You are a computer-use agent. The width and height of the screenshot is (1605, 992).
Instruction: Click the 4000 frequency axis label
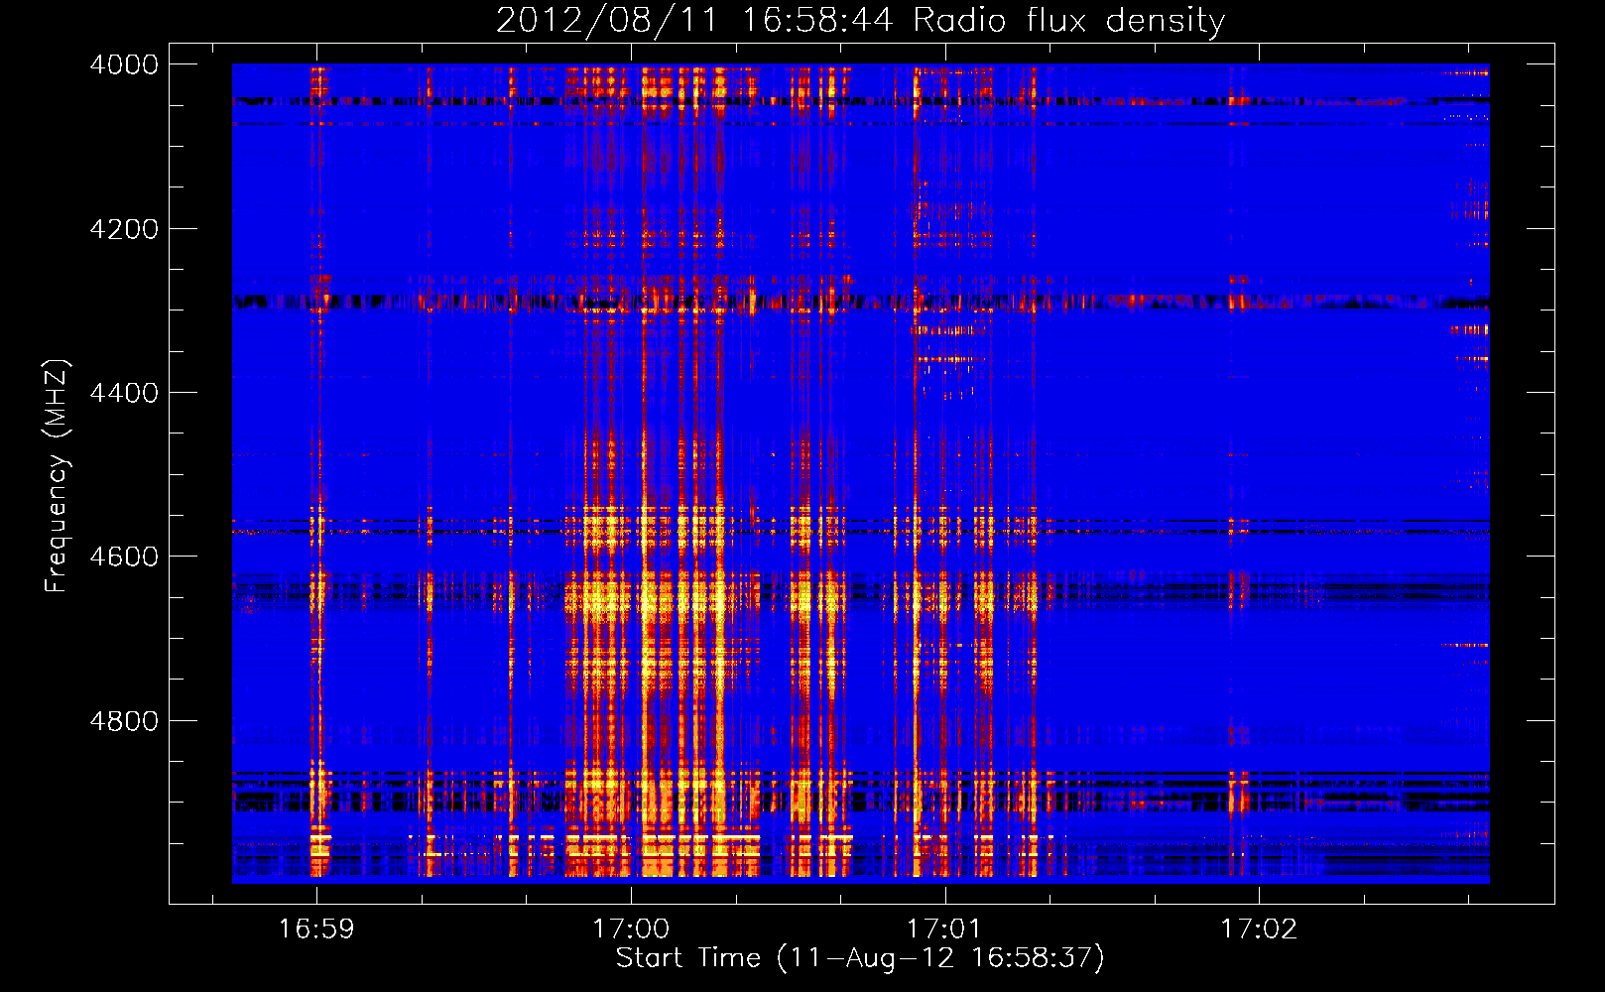(124, 64)
